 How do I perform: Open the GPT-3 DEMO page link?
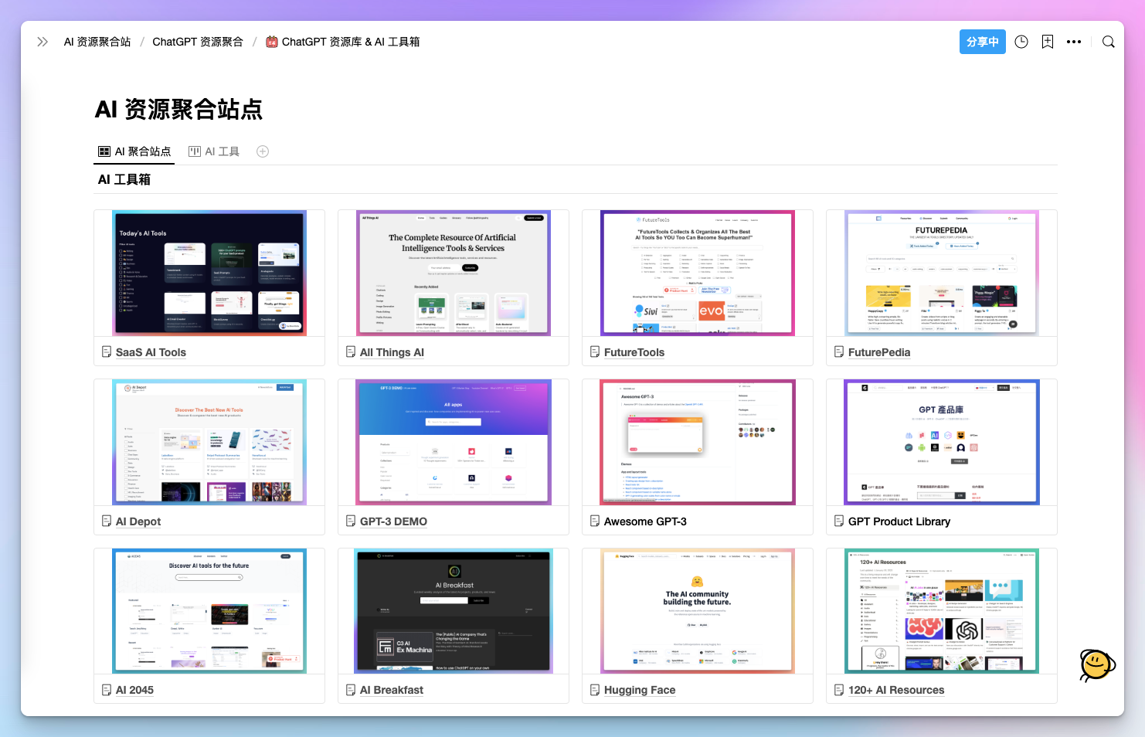point(393,521)
